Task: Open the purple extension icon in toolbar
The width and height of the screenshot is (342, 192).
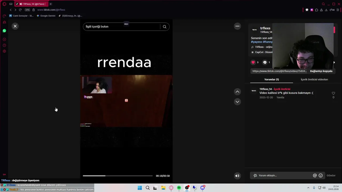Action: pyautogui.click(x=312, y=10)
